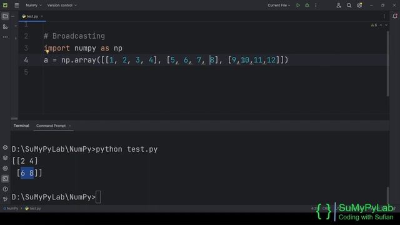Click the 'python test.py' command text
This screenshot has height=225, width=400.
[127, 149]
